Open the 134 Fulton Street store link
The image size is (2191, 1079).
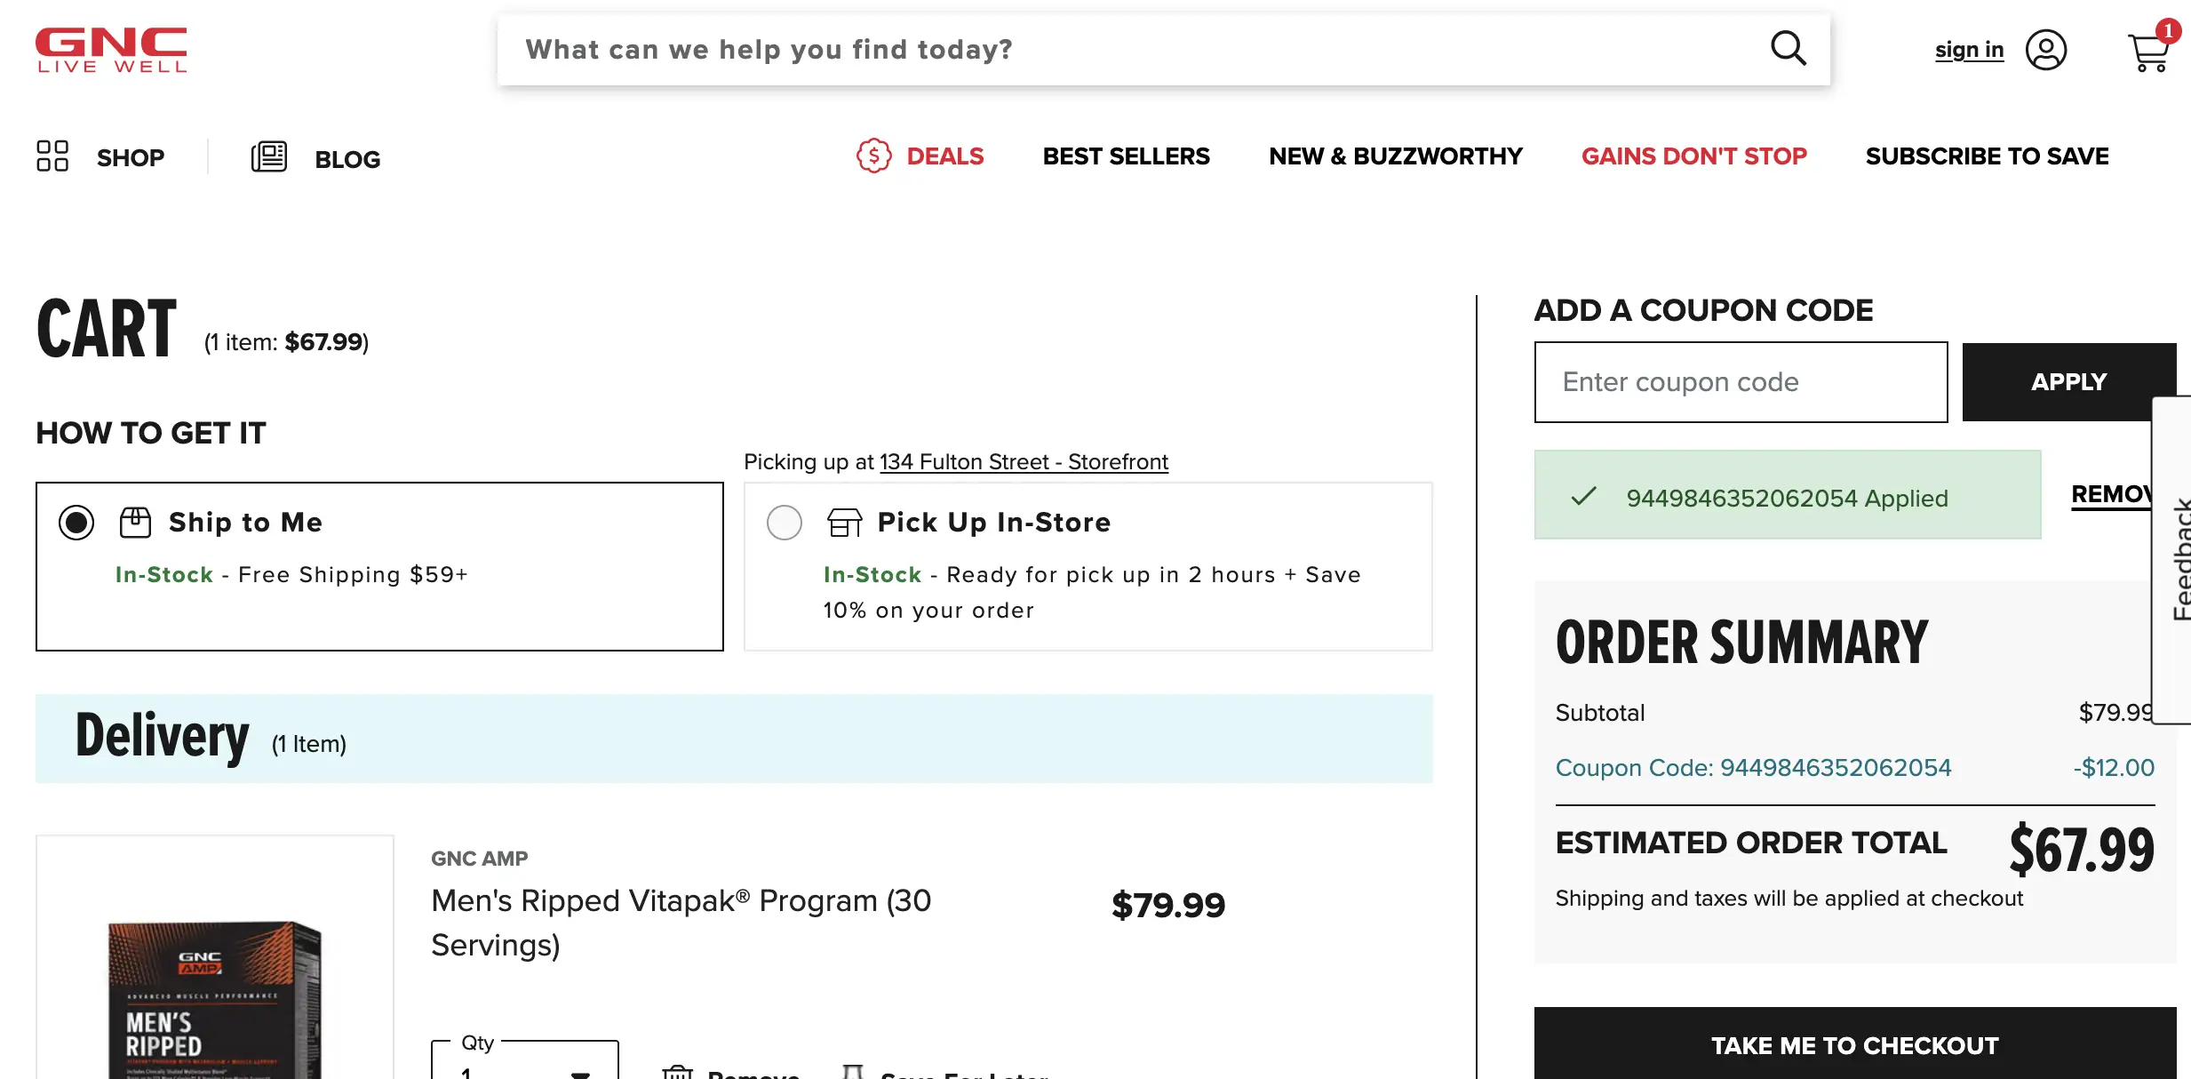point(1024,462)
